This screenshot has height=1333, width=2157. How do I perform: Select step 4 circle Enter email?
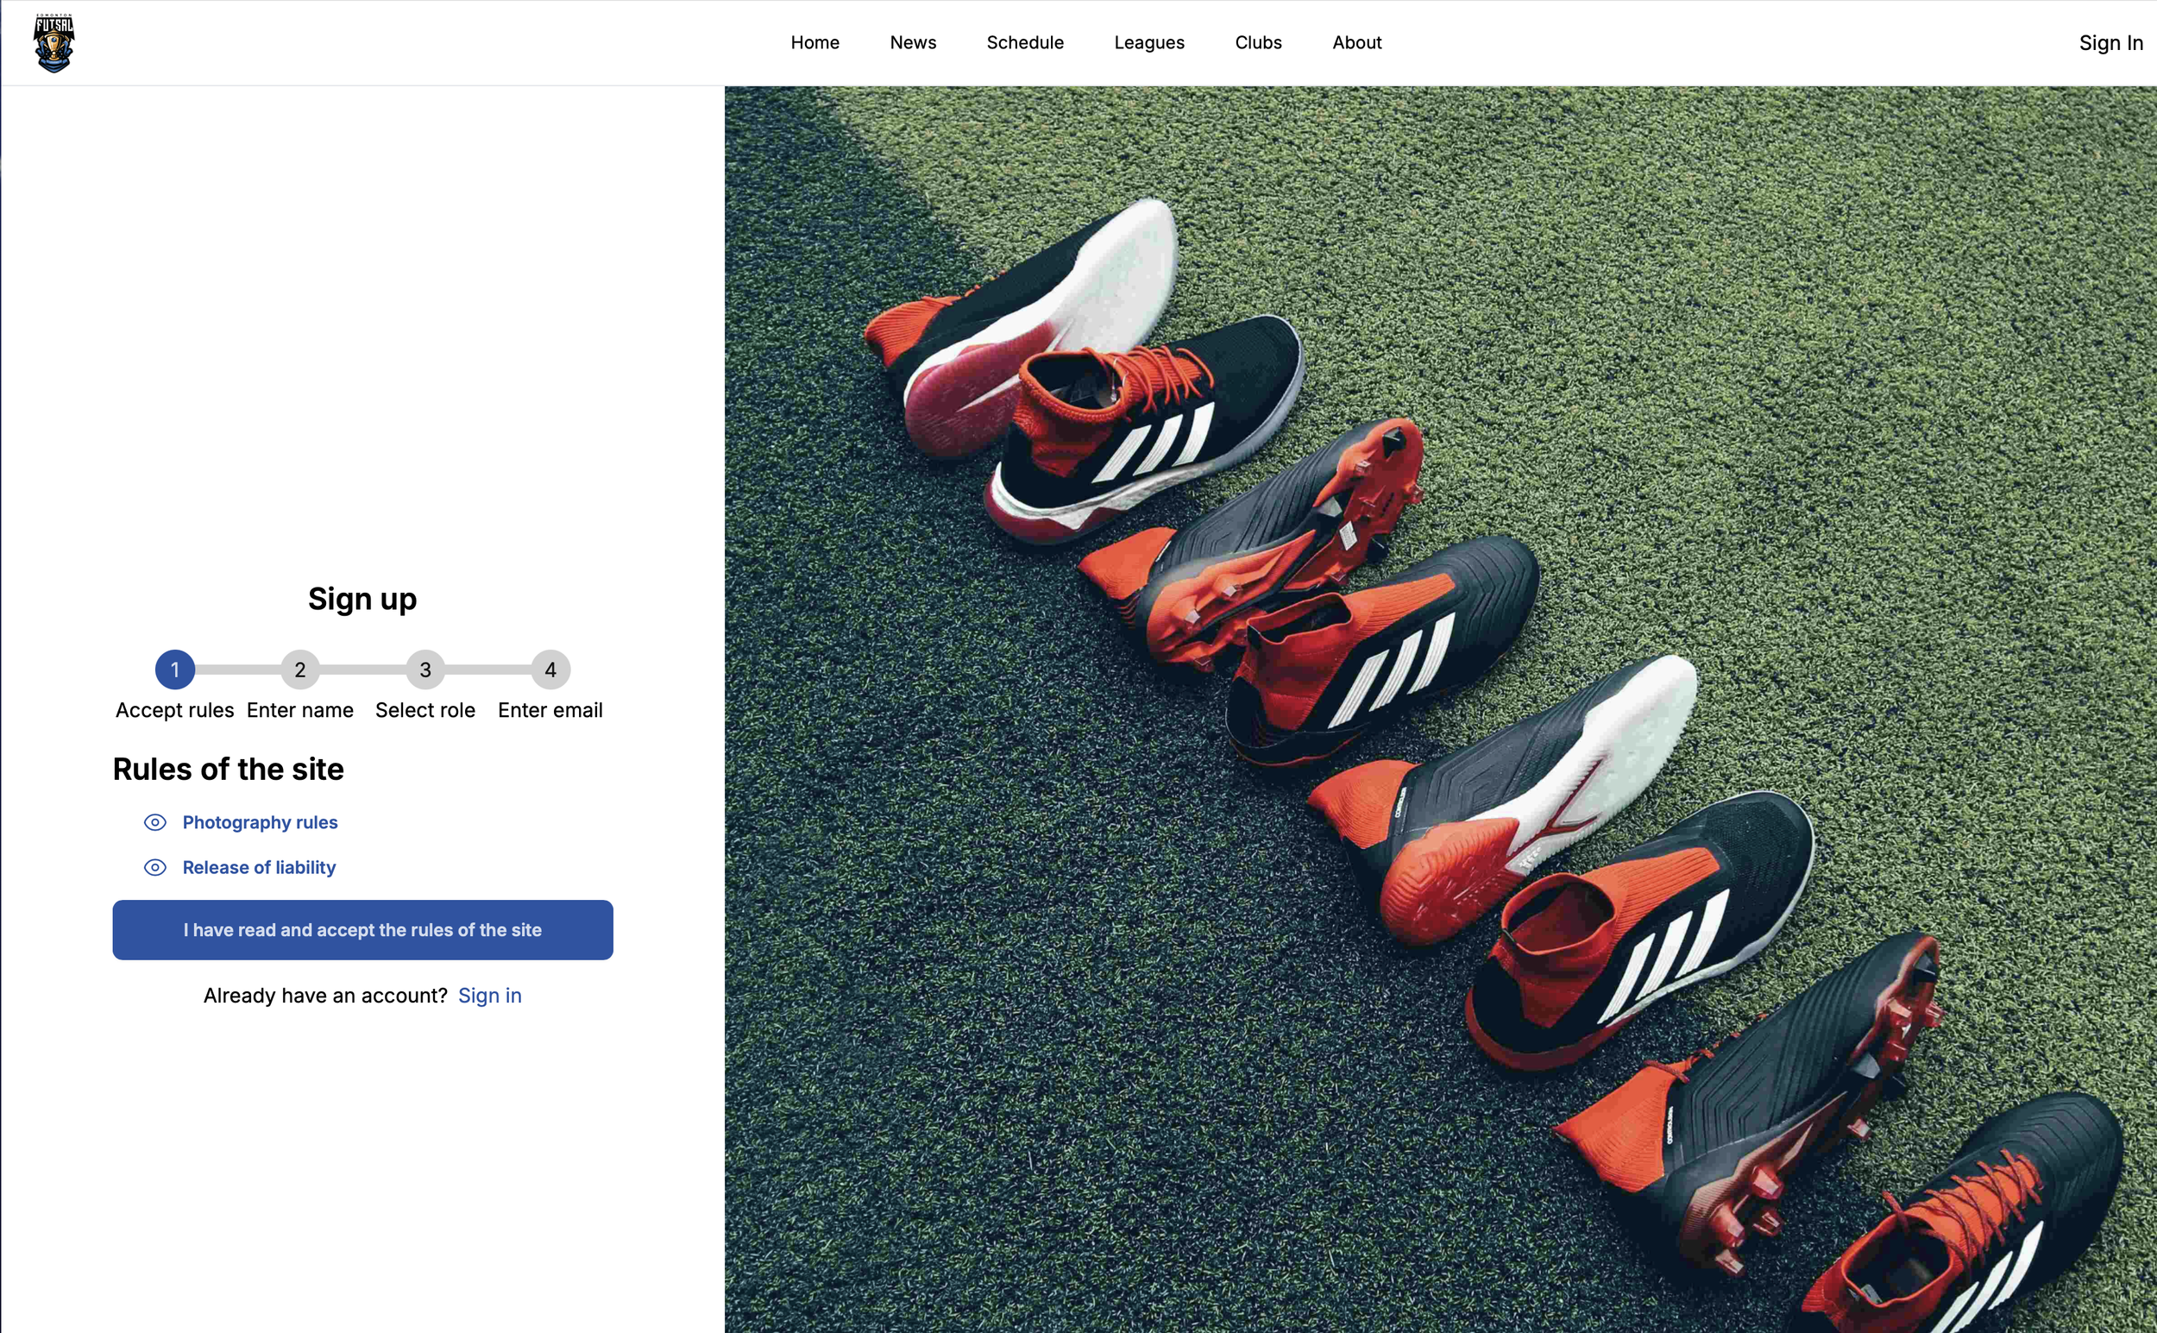click(550, 670)
